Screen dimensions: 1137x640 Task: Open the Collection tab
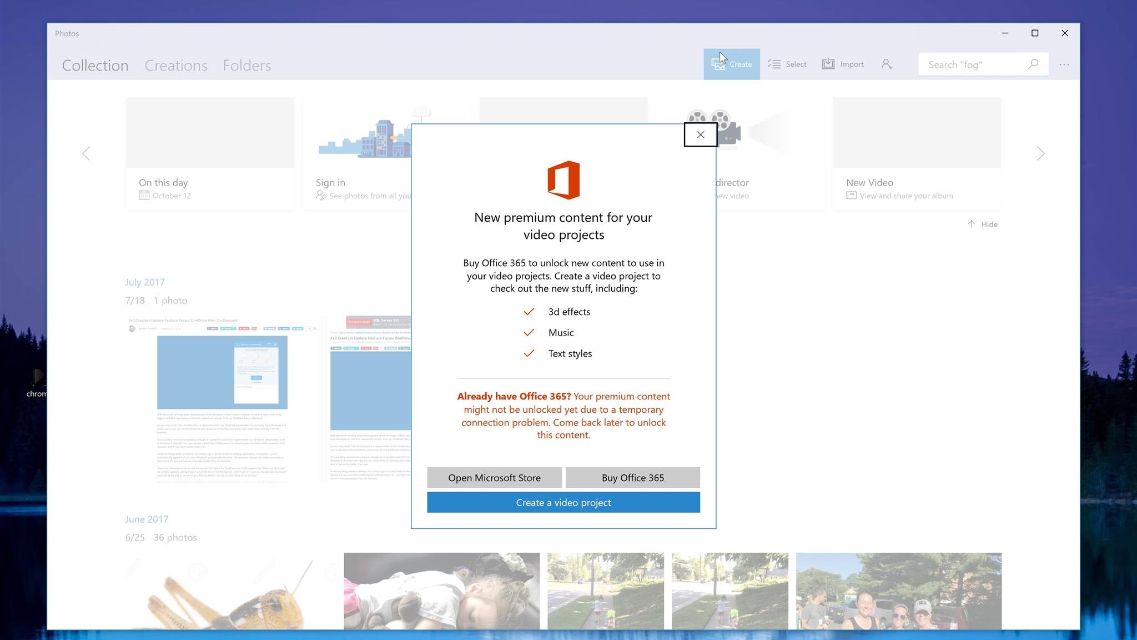click(95, 66)
